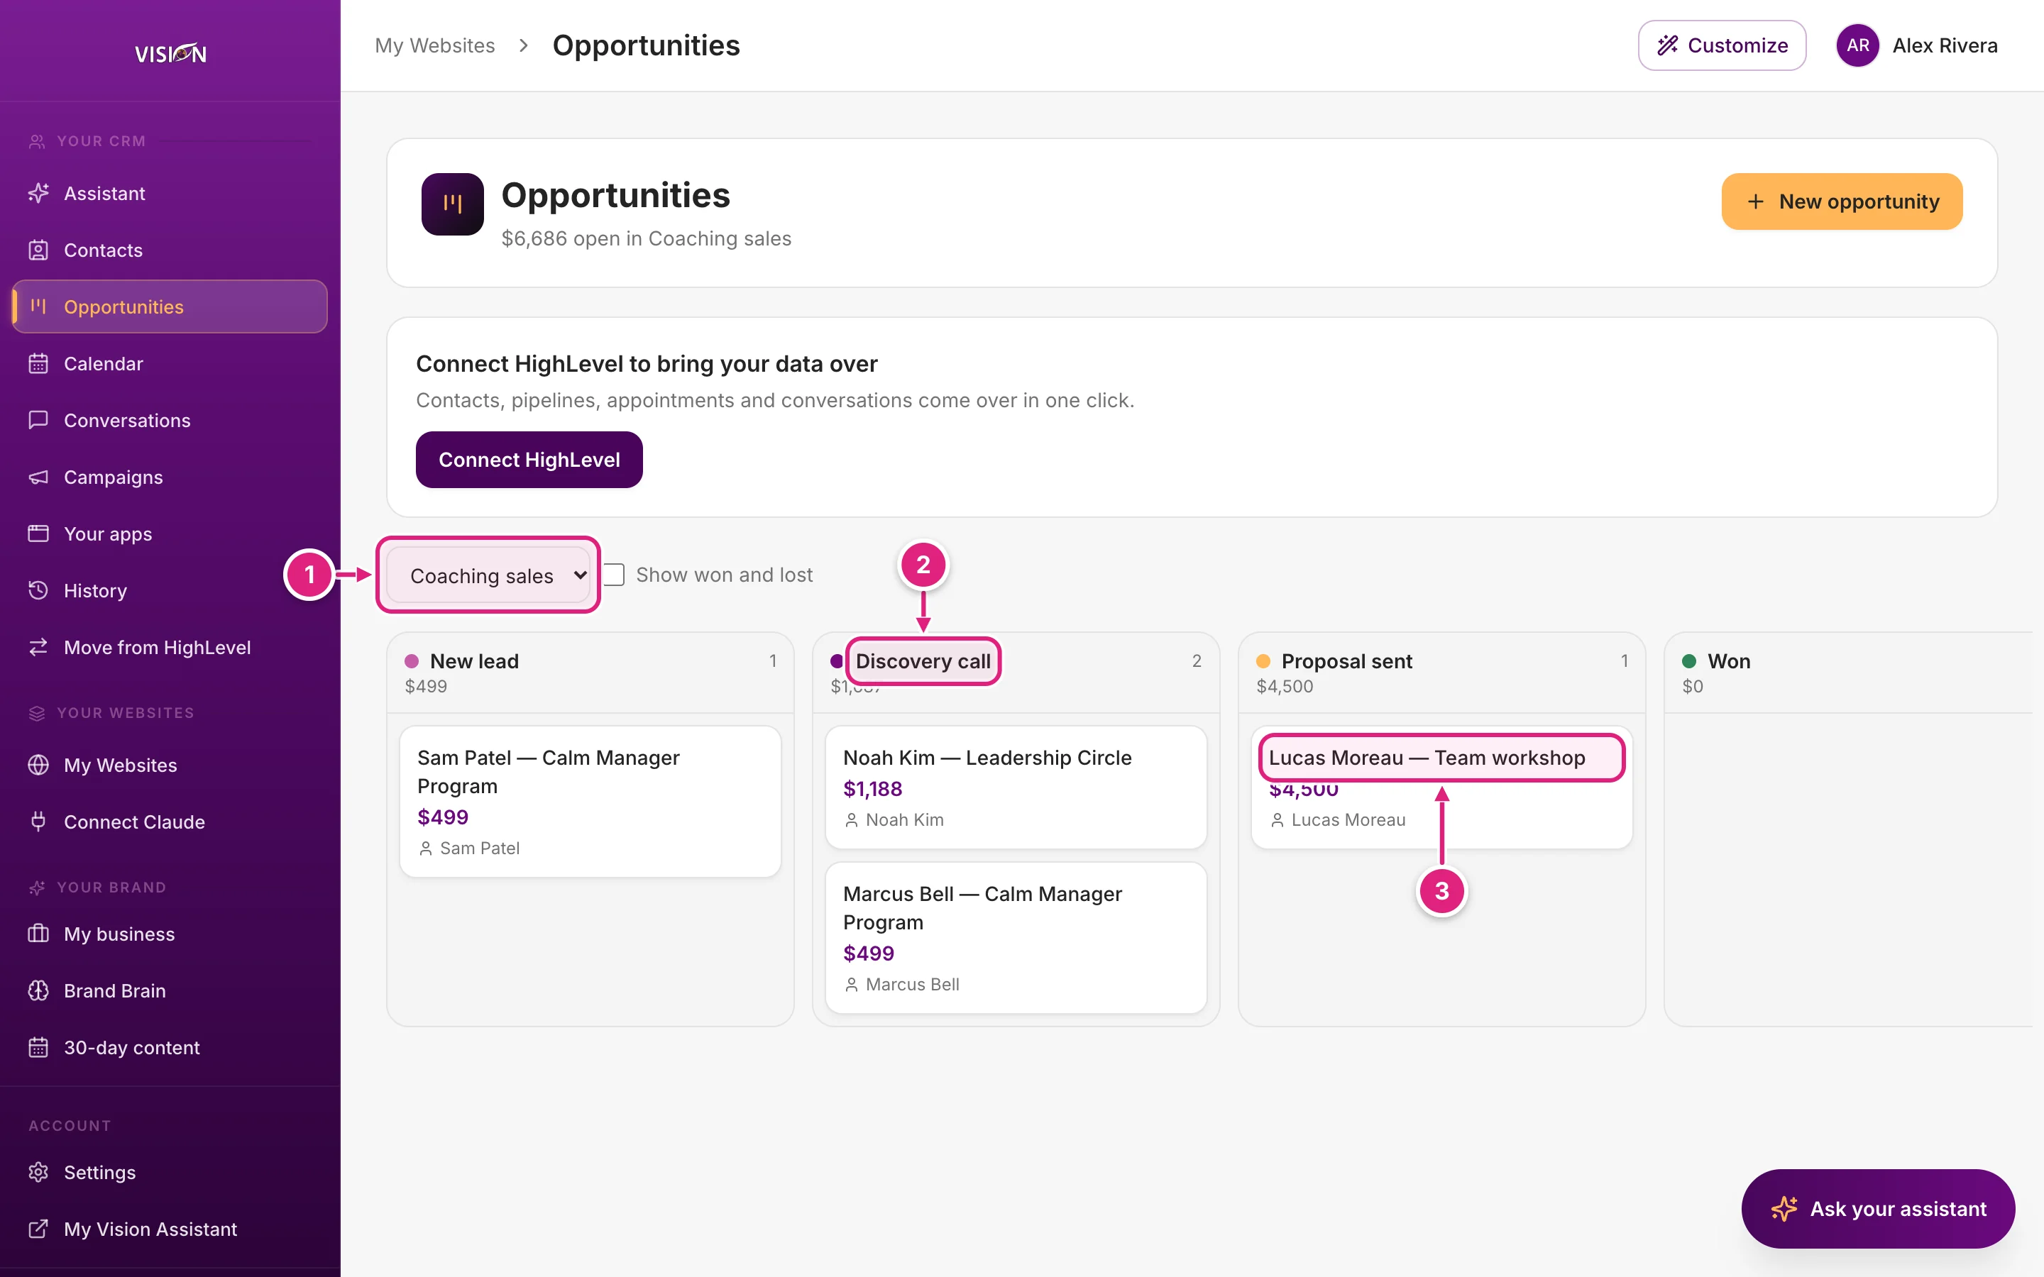Click the My business briefcase icon
The image size is (2044, 1277).
coord(38,934)
